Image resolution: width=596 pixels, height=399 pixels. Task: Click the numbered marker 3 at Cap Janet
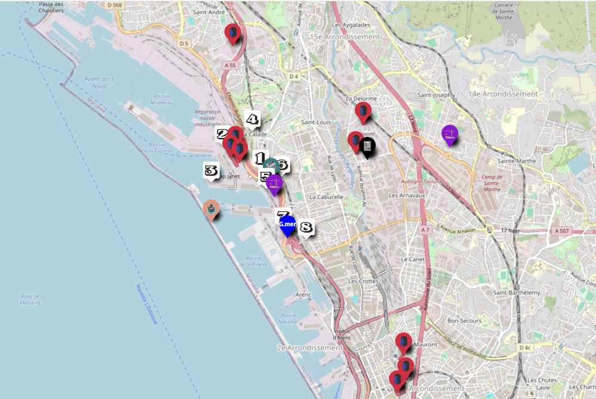point(210,170)
